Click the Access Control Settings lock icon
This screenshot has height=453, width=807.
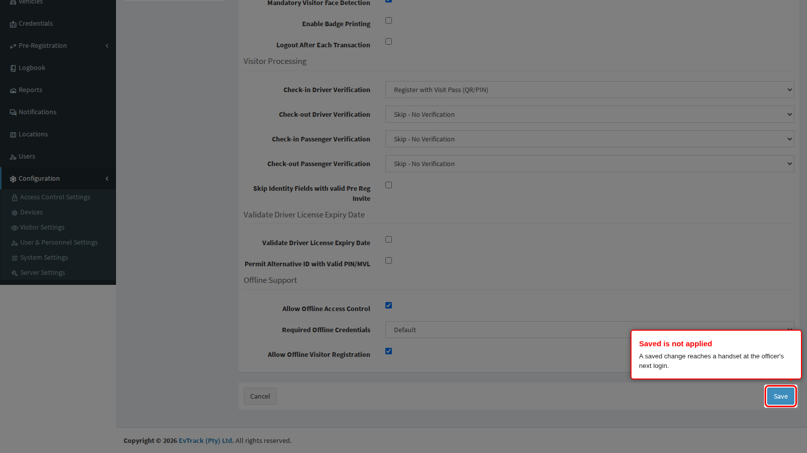pyautogui.click(x=15, y=198)
